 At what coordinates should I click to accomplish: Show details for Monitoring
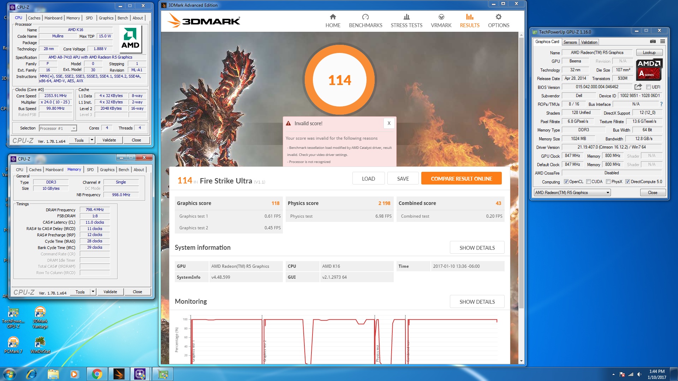(x=477, y=302)
